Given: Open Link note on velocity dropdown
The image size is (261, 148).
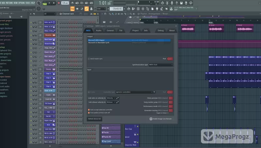Looking at the screenshot, I should pyautogui.click(x=111, y=98).
